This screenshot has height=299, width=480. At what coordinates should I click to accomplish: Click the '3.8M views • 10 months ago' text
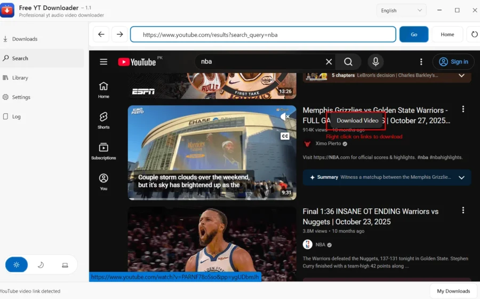tap(333, 231)
